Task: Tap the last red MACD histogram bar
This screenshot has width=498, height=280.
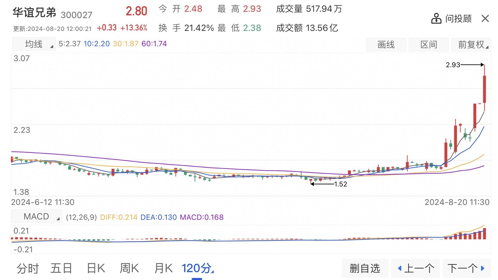Action: click(x=484, y=234)
